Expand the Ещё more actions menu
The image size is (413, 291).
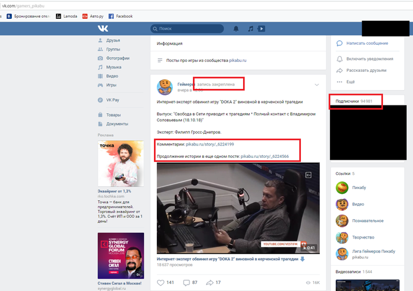tap(350, 81)
